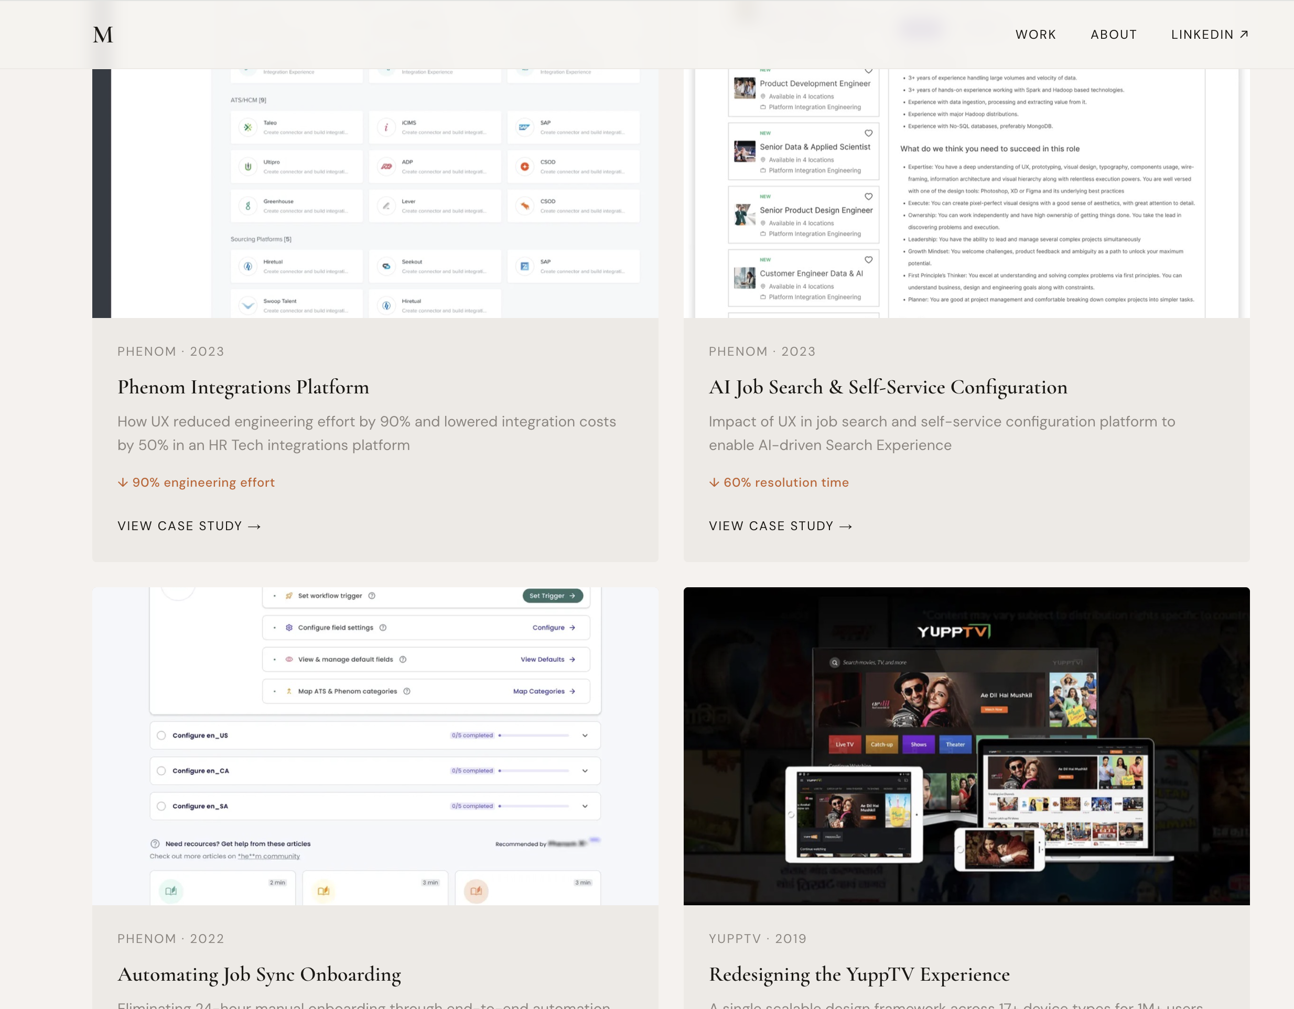Open the ABOUT navigation item

tap(1113, 35)
